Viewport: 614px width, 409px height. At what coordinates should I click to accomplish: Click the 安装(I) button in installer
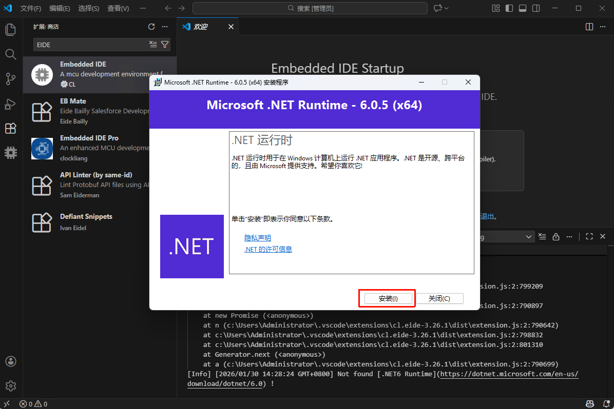(388, 298)
